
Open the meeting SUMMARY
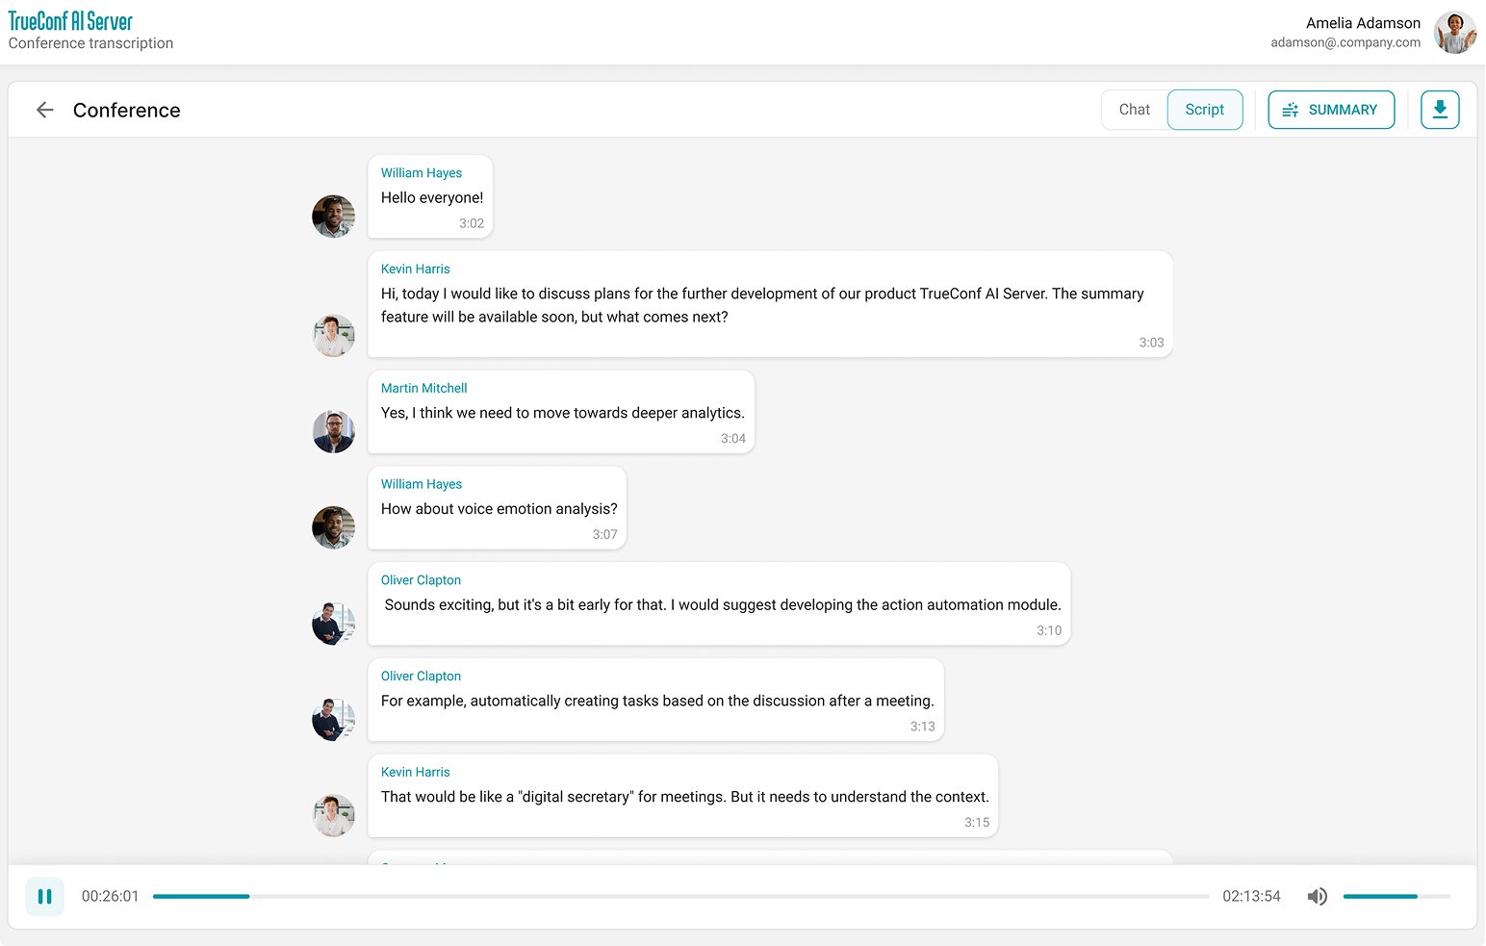coord(1330,110)
